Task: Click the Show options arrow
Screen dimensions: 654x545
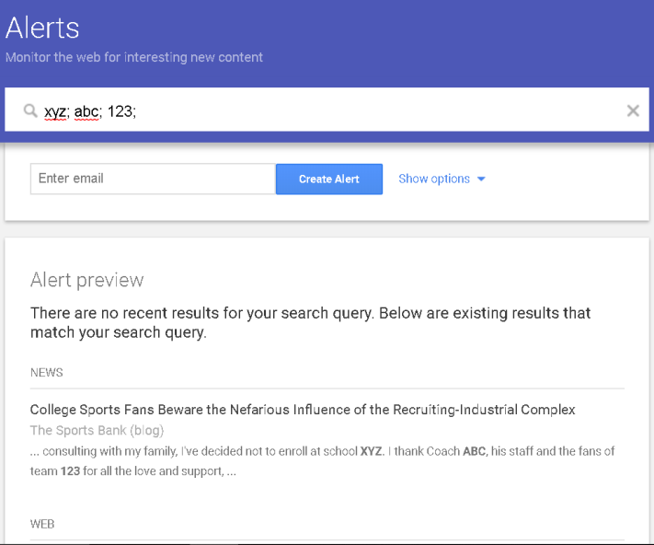Action: click(x=481, y=179)
